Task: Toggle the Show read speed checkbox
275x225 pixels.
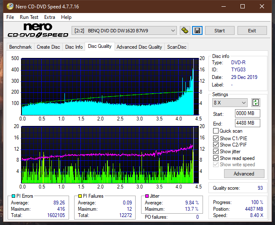Action: tap(216, 158)
